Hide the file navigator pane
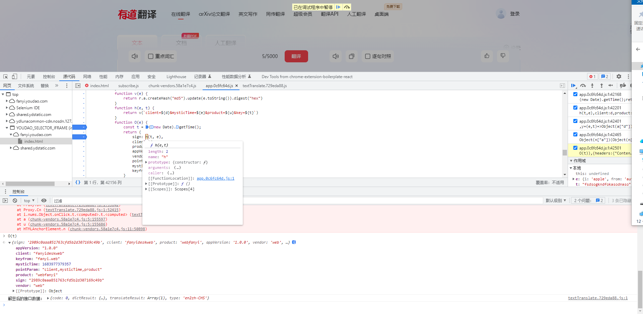This screenshot has width=643, height=314. [x=78, y=86]
